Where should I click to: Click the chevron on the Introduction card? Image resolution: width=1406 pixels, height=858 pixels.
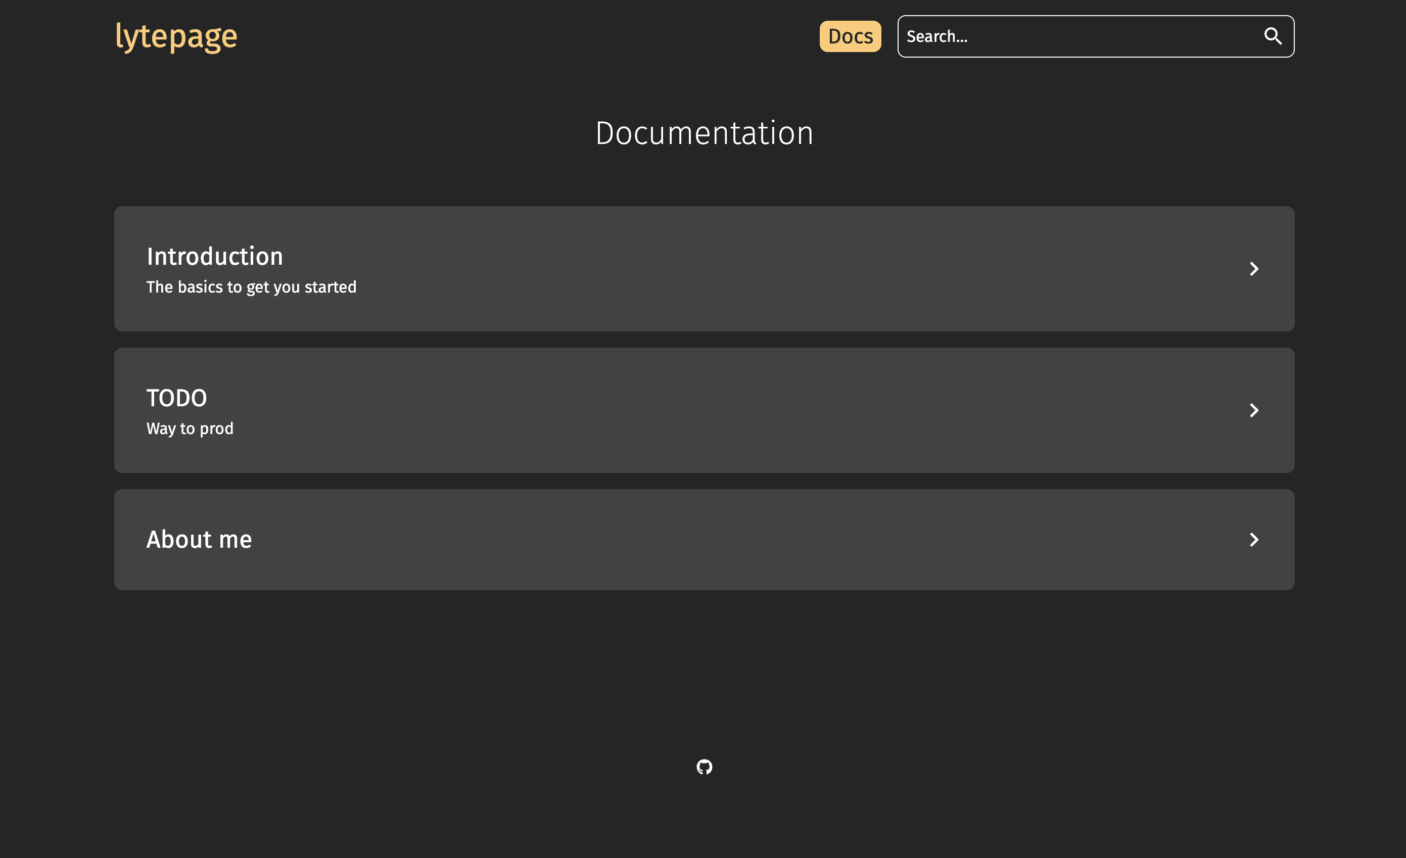point(1254,269)
